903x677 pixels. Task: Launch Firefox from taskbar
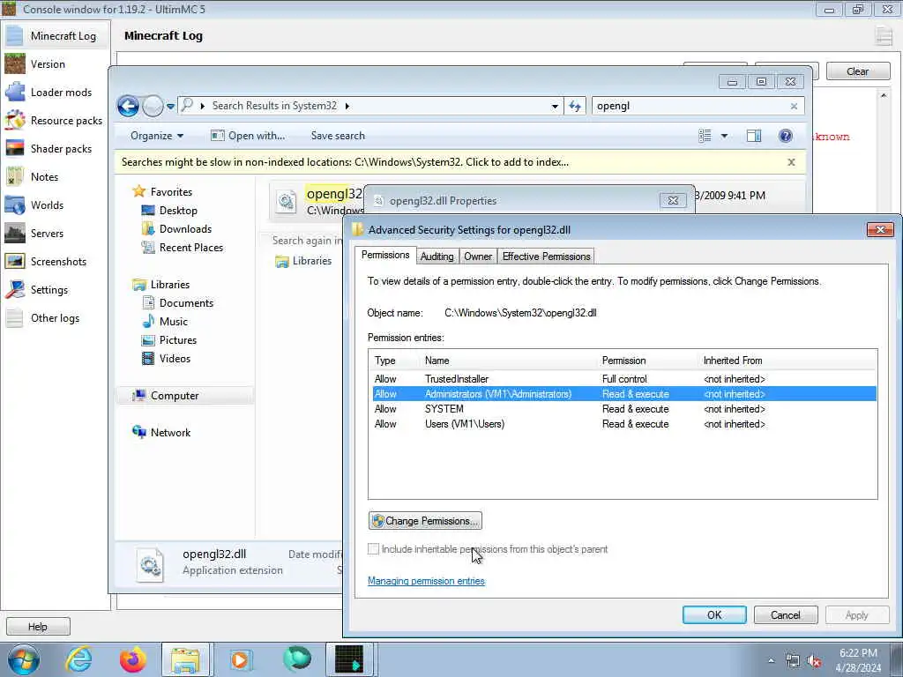click(x=132, y=659)
